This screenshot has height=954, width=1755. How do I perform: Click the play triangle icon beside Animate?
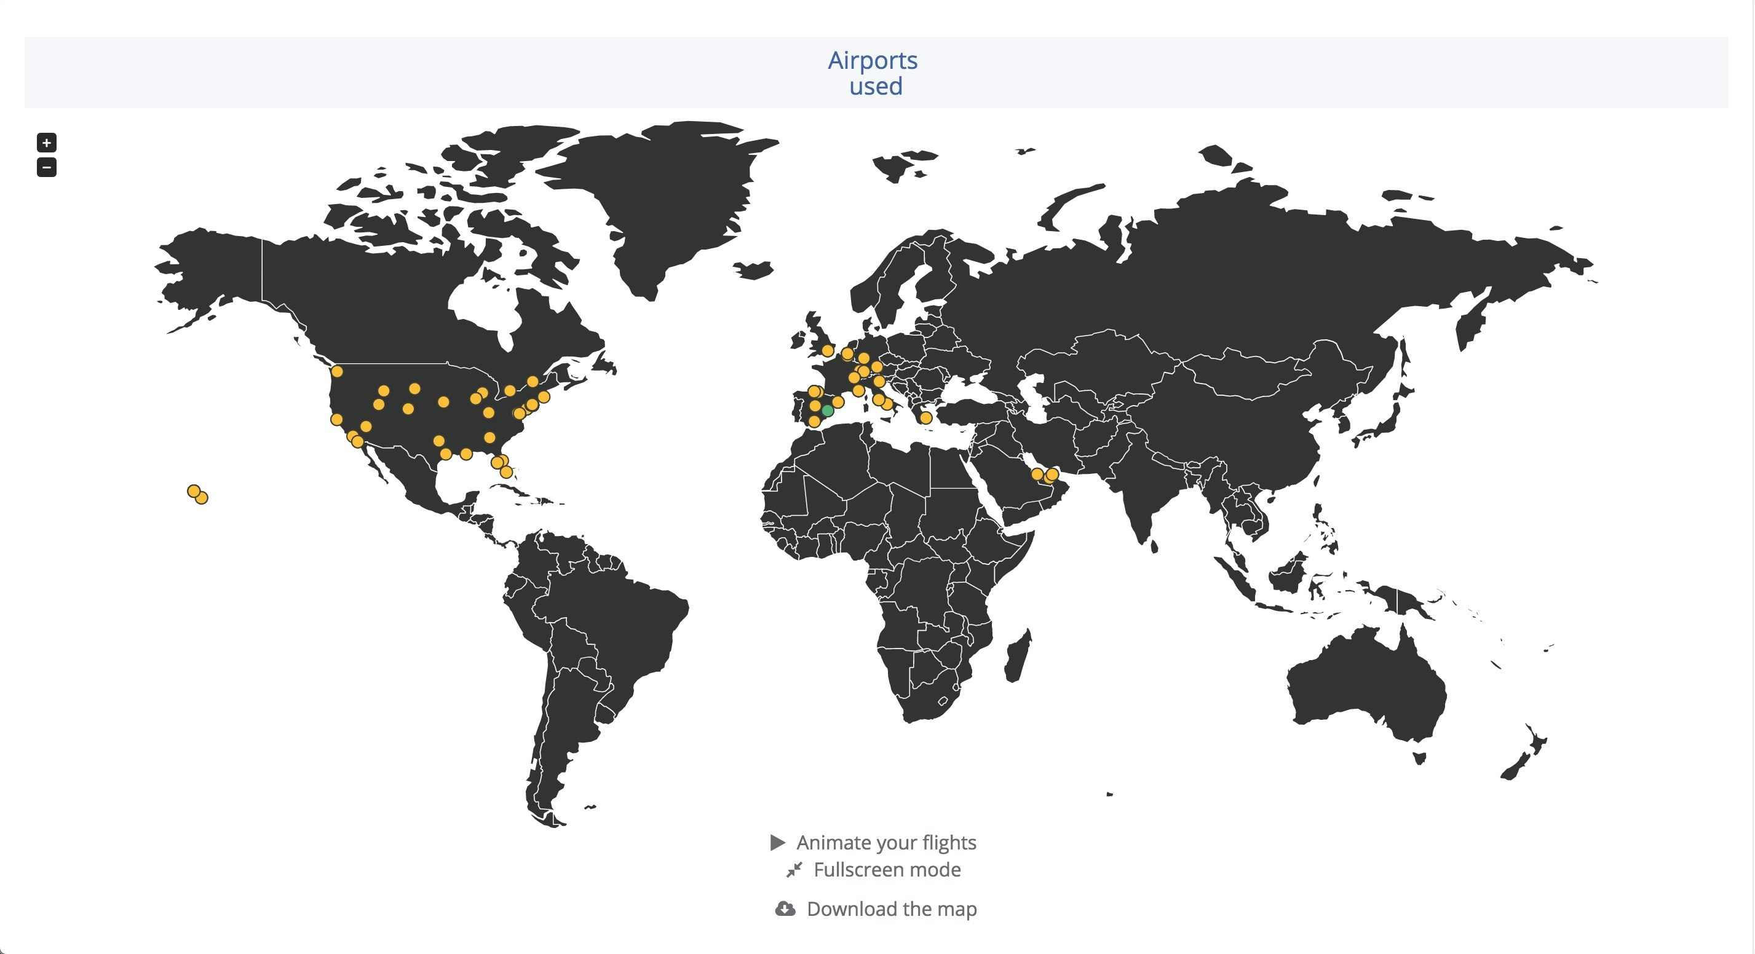pos(777,842)
